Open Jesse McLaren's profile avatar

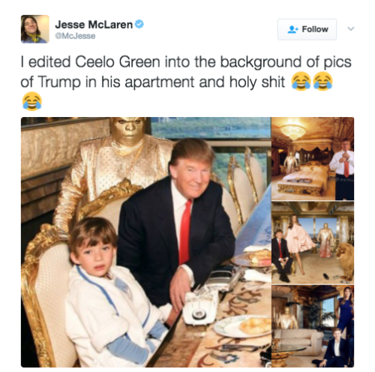click(35, 29)
